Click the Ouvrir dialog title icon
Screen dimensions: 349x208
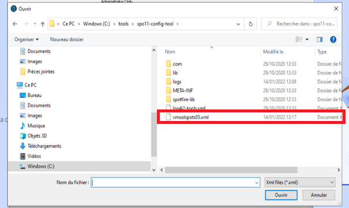pyautogui.click(x=14, y=9)
